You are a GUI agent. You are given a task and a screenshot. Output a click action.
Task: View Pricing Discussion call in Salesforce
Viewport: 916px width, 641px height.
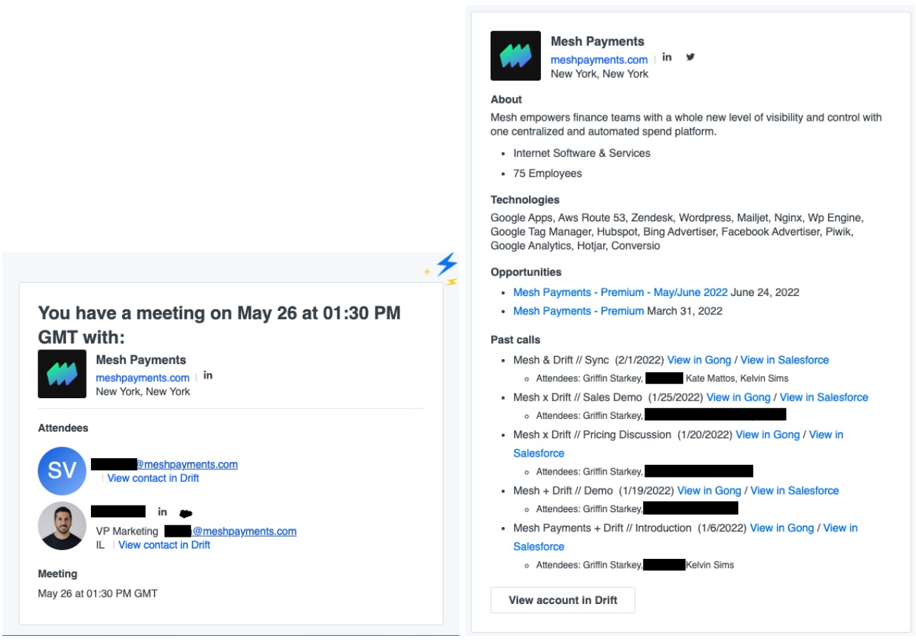point(826,434)
